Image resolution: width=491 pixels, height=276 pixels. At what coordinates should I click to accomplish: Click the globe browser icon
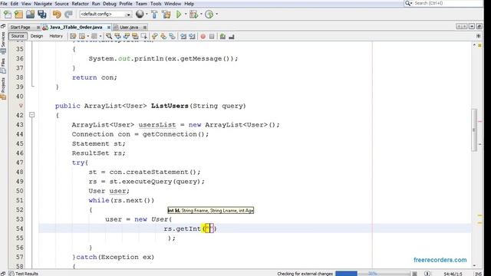tap(140, 14)
